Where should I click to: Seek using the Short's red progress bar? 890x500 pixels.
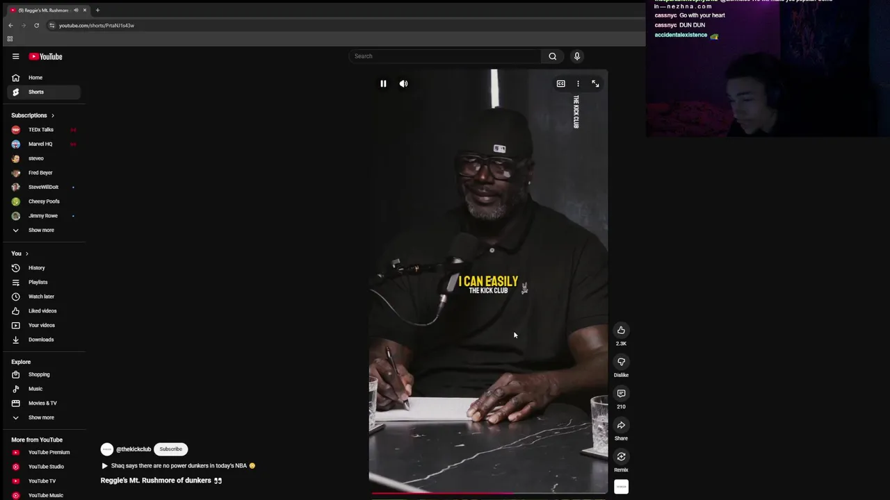tap(488, 494)
